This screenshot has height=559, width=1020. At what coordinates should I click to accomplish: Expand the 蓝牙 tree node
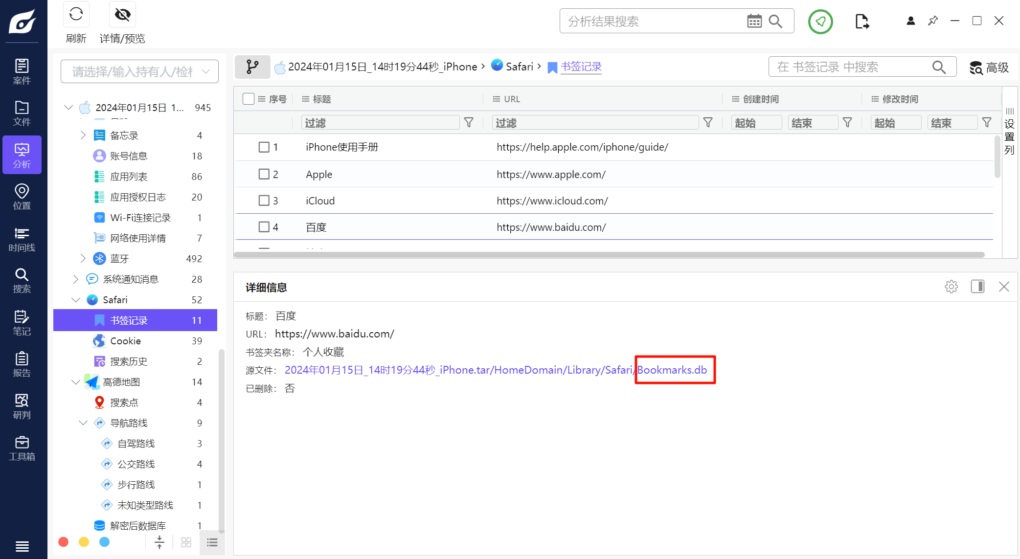[x=83, y=258]
